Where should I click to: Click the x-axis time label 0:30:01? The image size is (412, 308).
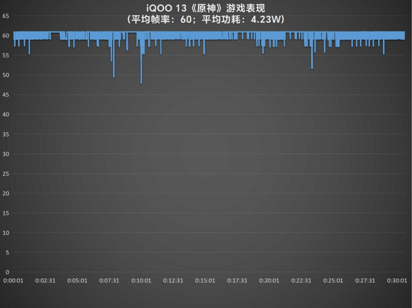pos(397,281)
